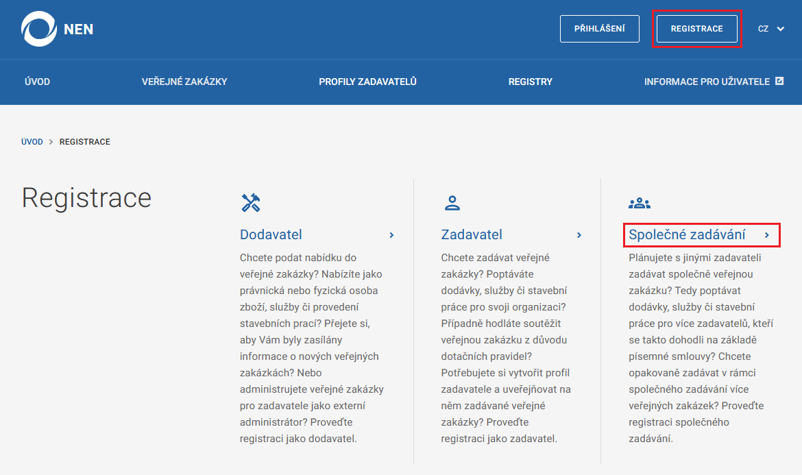Screen dimensions: 802x475
Task: Open the Úvod item in main navigation
Action: [x=37, y=82]
